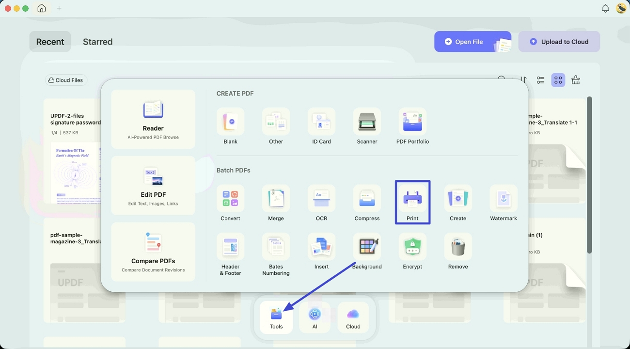Open the batch Create tool
Image resolution: width=630 pixels, height=349 pixels.
pos(458,203)
